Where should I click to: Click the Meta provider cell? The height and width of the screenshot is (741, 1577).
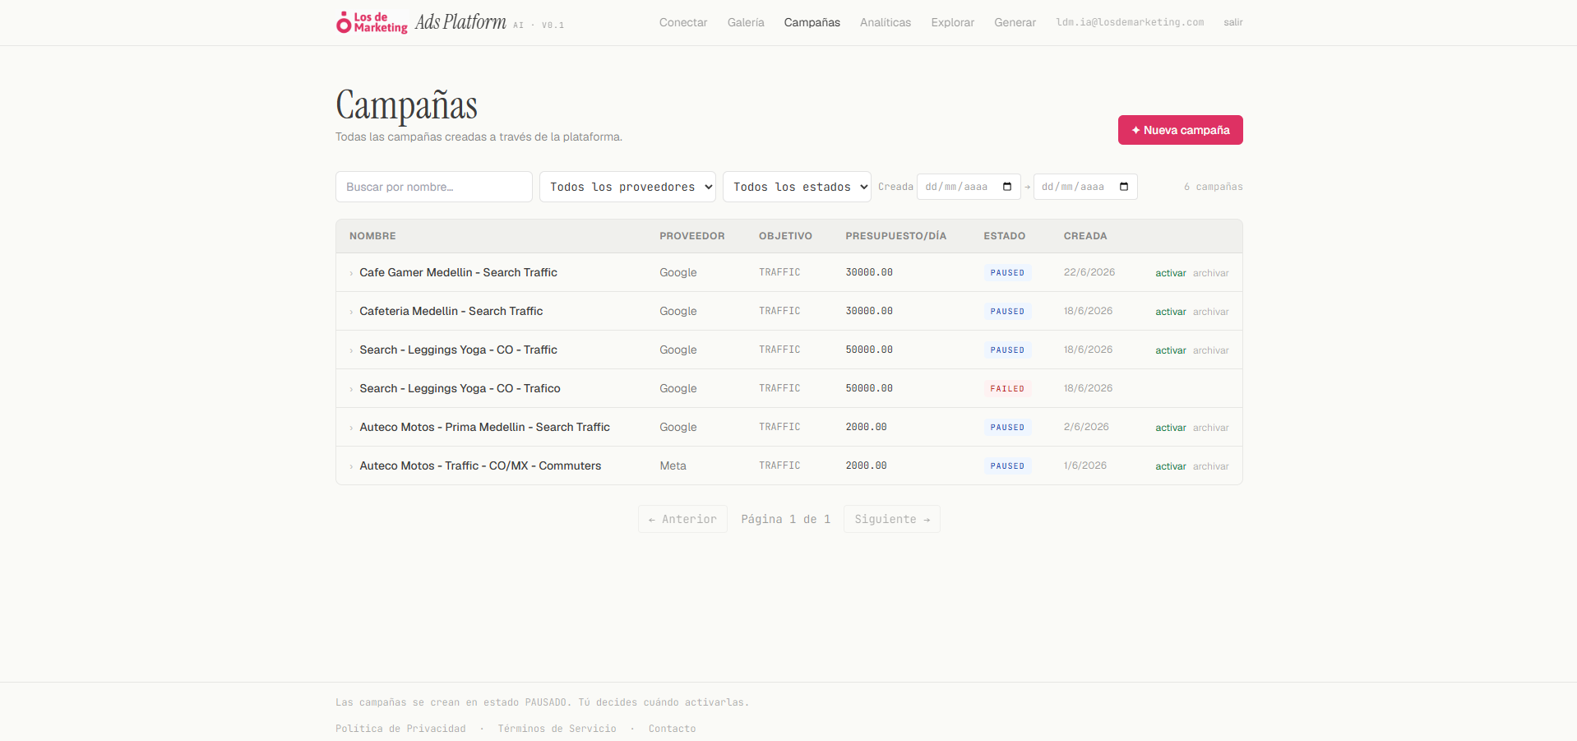pyautogui.click(x=673, y=465)
